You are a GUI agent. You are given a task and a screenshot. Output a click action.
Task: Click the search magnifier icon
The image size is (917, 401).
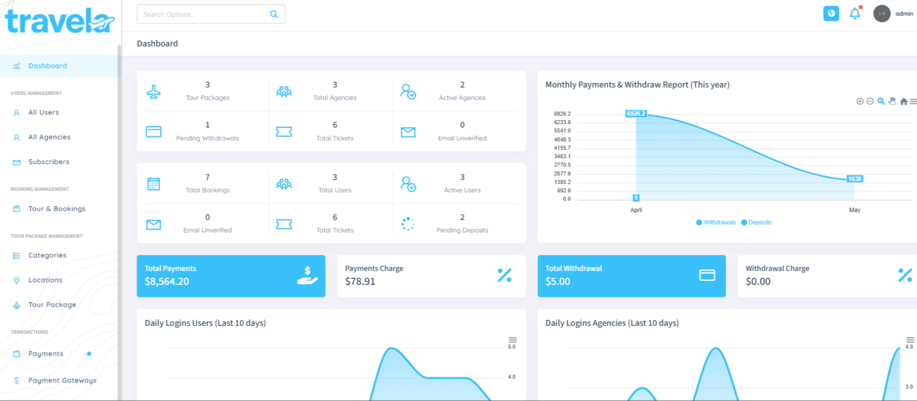click(274, 15)
